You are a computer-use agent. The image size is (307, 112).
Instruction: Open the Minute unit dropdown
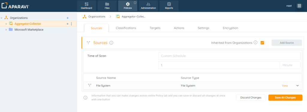(290, 65)
